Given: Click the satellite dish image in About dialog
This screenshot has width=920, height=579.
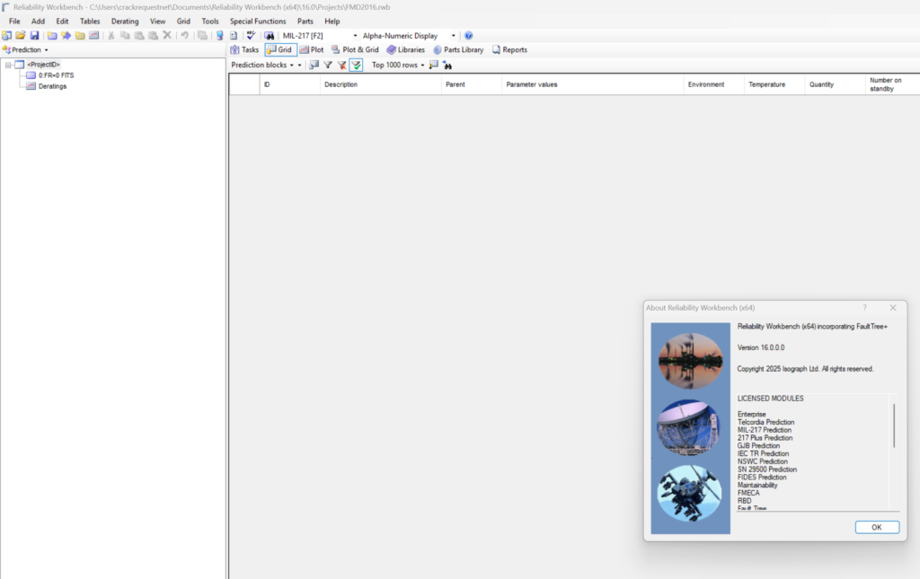Looking at the screenshot, I should point(689,427).
